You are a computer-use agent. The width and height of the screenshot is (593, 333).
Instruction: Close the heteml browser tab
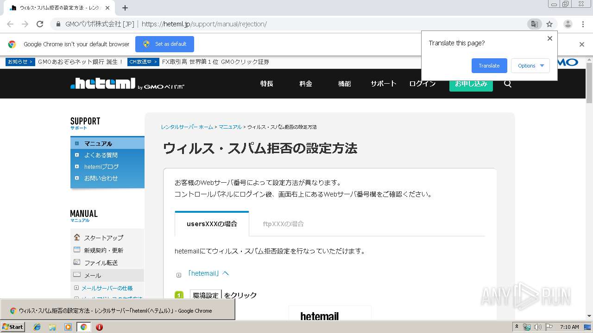[x=107, y=8]
